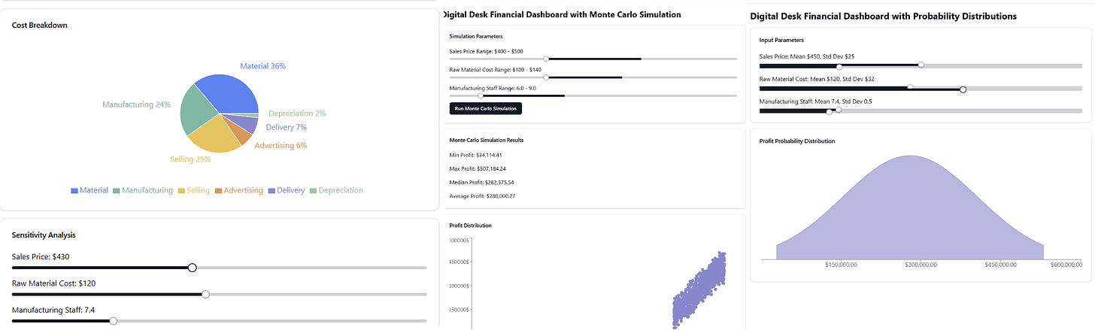The width and height of the screenshot is (1095, 330).
Task: Click outer right handle of Raw Material Cost Mean slider
Action: click(x=963, y=89)
